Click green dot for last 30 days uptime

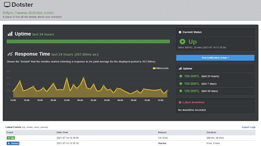coord(181,91)
